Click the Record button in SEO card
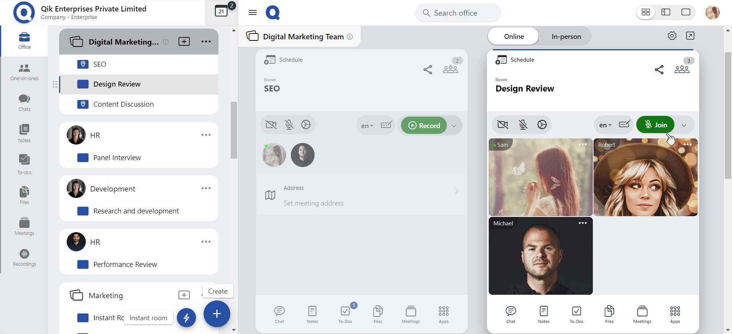The image size is (732, 334). [424, 125]
